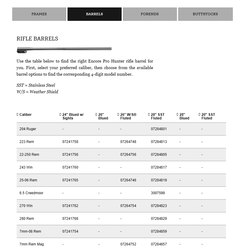Click the 243 Win caliber row label
The image size is (240, 249).
[x=26, y=167]
